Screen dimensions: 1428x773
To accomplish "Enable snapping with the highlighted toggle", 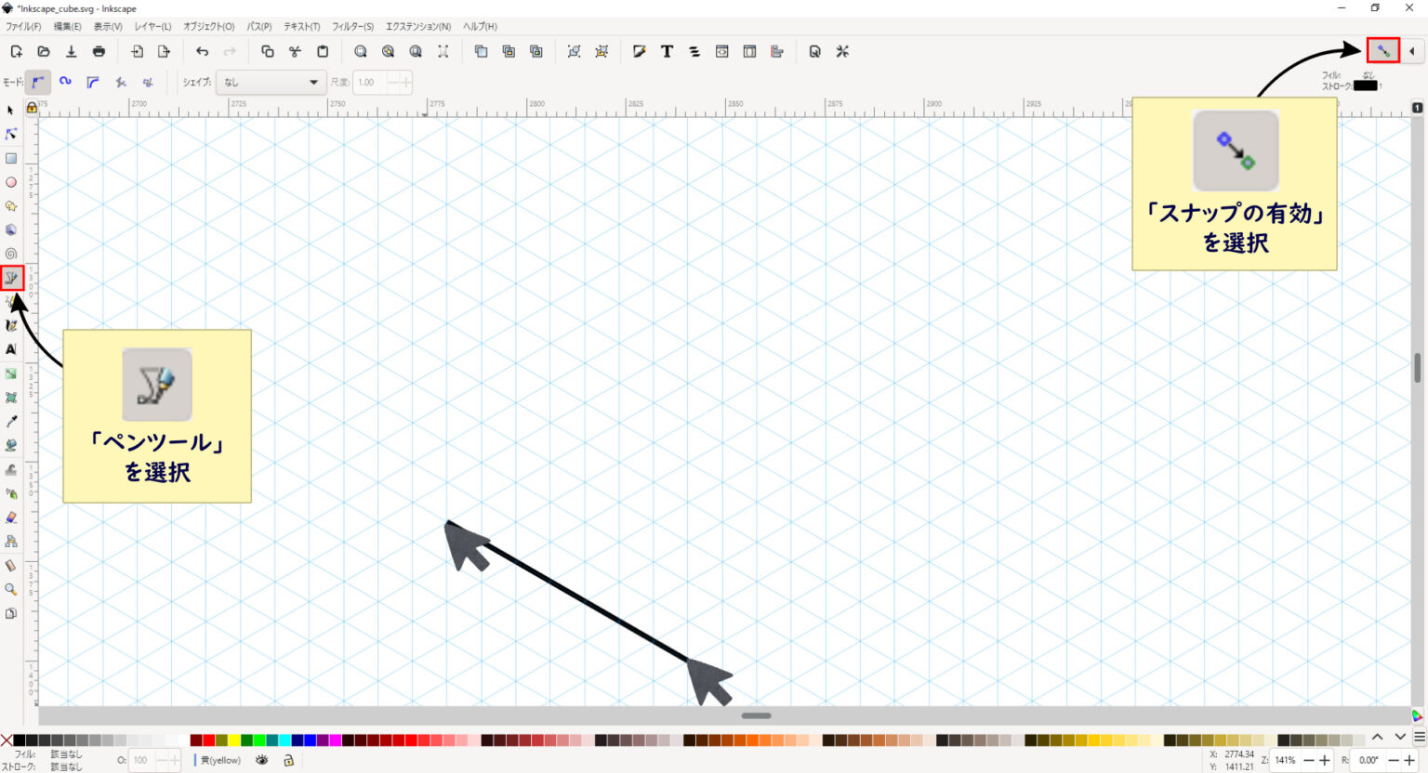I will [1382, 51].
